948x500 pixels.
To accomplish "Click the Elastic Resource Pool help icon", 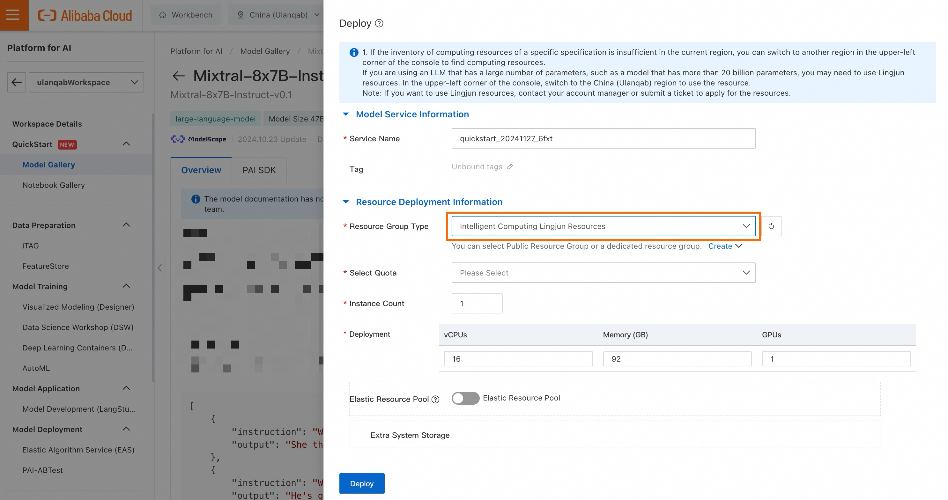I will (x=435, y=400).
